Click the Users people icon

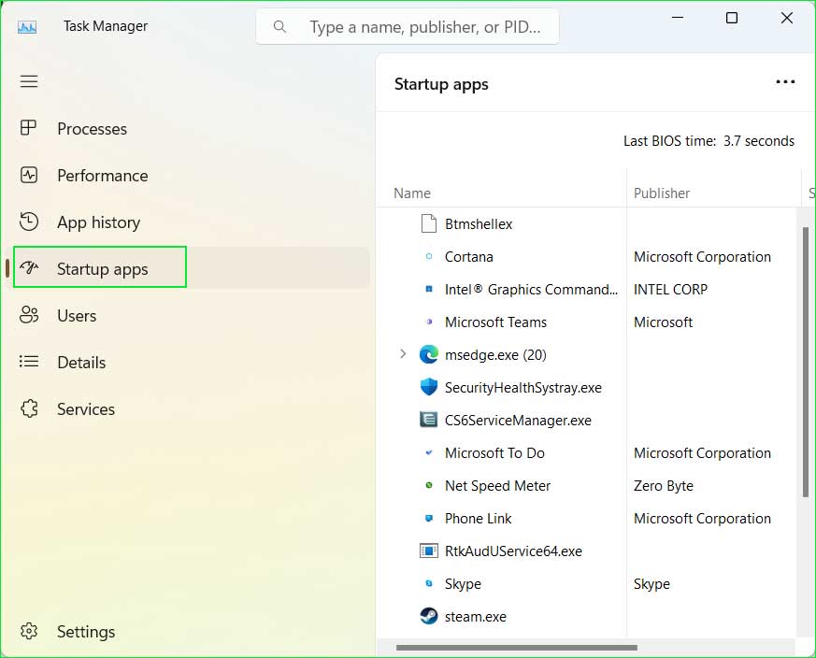pyautogui.click(x=29, y=315)
